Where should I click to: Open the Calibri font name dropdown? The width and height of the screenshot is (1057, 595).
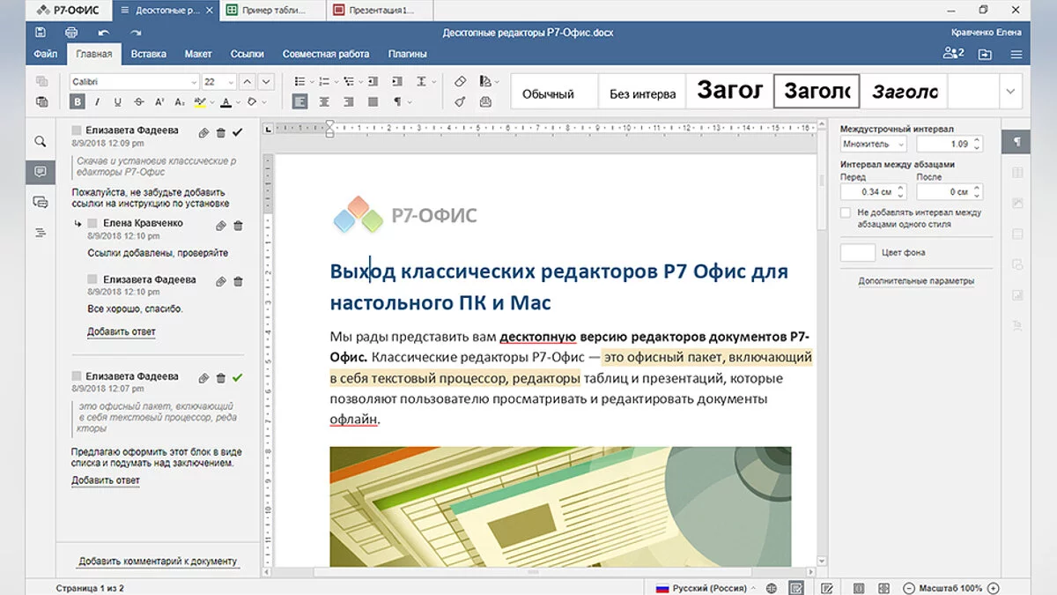193,81
